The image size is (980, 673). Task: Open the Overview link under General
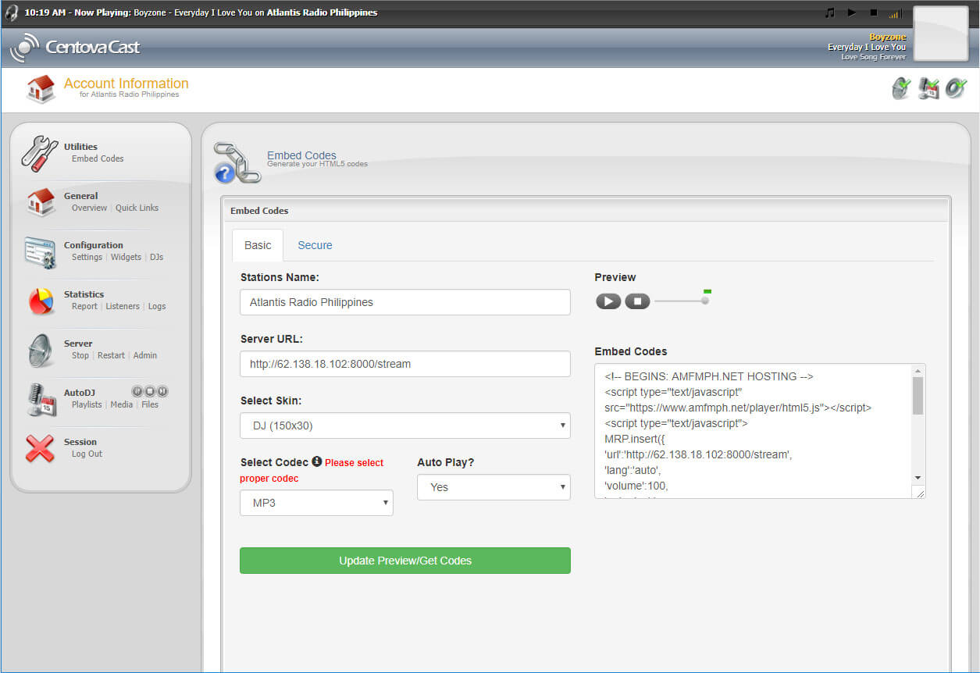(89, 208)
